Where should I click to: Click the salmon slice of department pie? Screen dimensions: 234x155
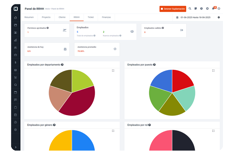coord(58,97)
